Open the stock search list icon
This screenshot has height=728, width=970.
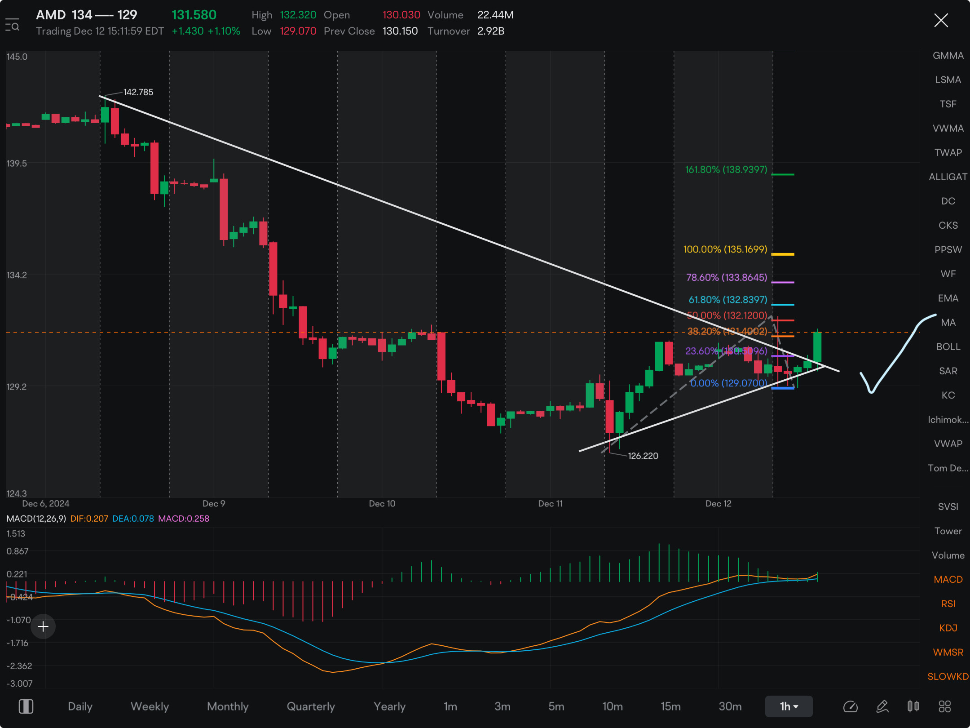(12, 25)
